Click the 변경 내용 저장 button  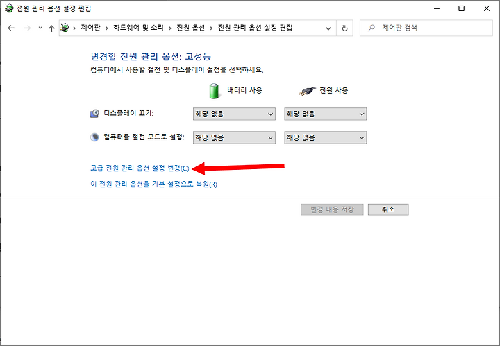pyautogui.click(x=332, y=209)
